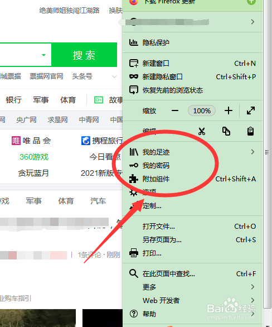Click the 新建窗口 window icon
The image size is (272, 327).
coord(134,63)
